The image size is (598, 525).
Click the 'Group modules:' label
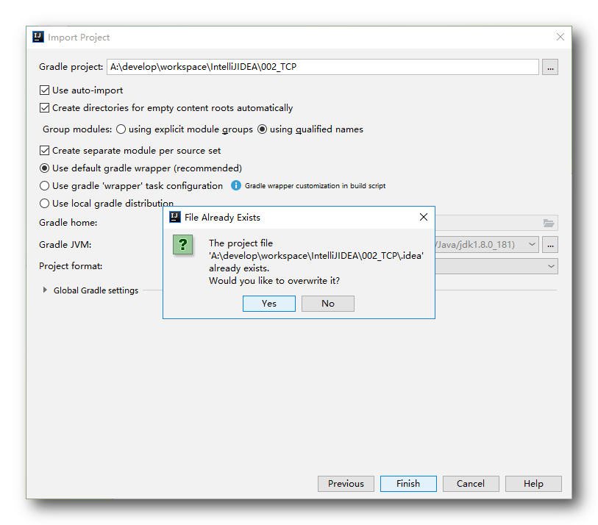click(77, 129)
